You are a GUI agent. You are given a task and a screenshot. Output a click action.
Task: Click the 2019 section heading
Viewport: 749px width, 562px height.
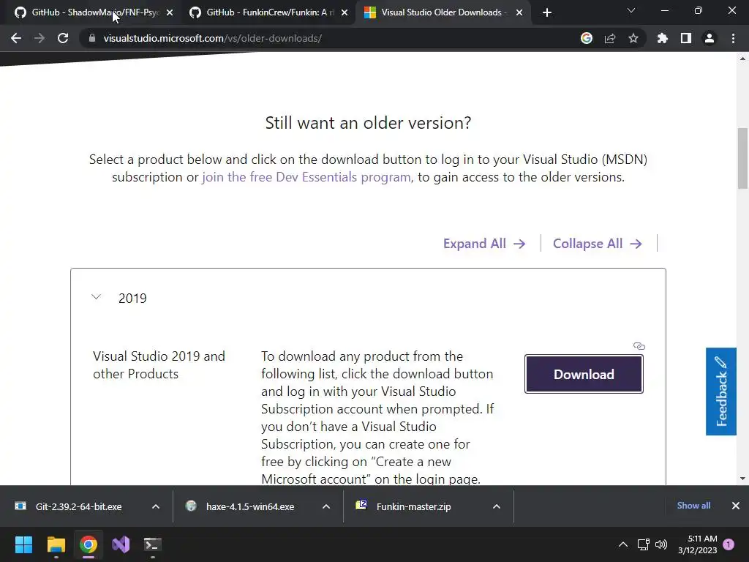coord(132,299)
